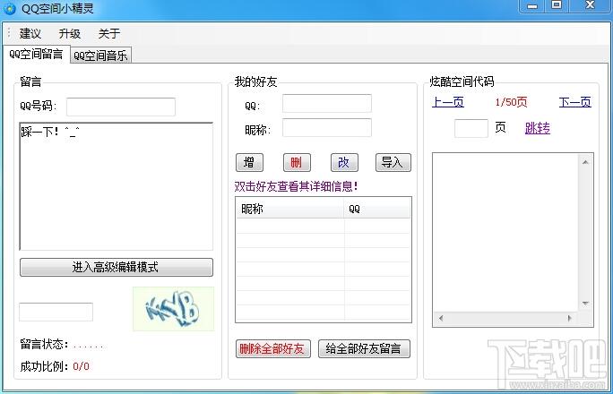Click the 昵称 column header

pyautogui.click(x=289, y=209)
